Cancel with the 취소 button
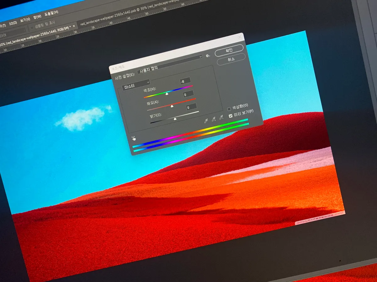 [x=231, y=59]
